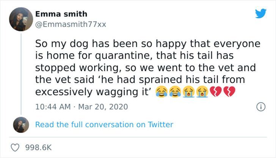Screen dimensions: 276x158
Task: Click the 998.6K like count
Action: click(39, 148)
